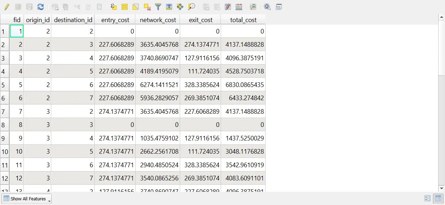Switch to table view icon

(438, 199)
